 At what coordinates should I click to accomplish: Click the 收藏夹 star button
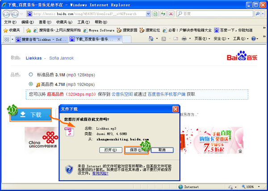click(12, 30)
